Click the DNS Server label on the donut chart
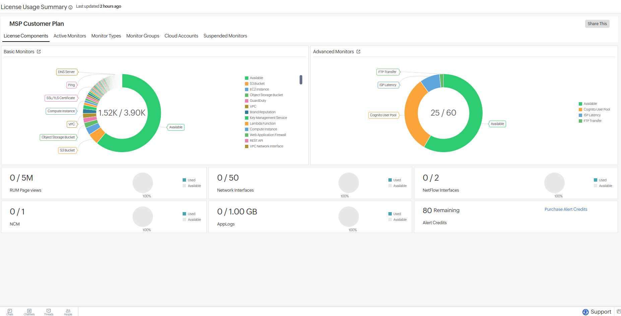The width and height of the screenshot is (621, 316). pyautogui.click(x=66, y=72)
